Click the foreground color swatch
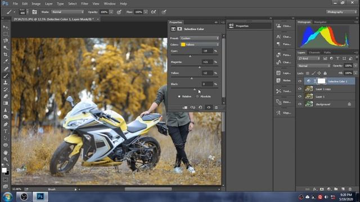360x202 pixels. pos(4,170)
